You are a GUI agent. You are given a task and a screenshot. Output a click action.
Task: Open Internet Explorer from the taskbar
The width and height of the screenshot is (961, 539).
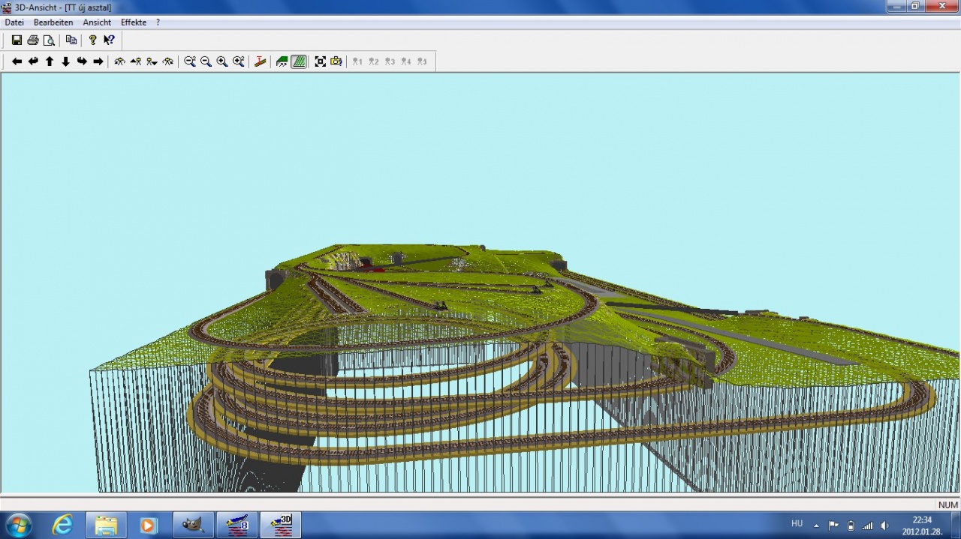(62, 525)
